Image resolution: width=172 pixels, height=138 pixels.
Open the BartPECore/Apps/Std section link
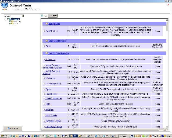59,53
